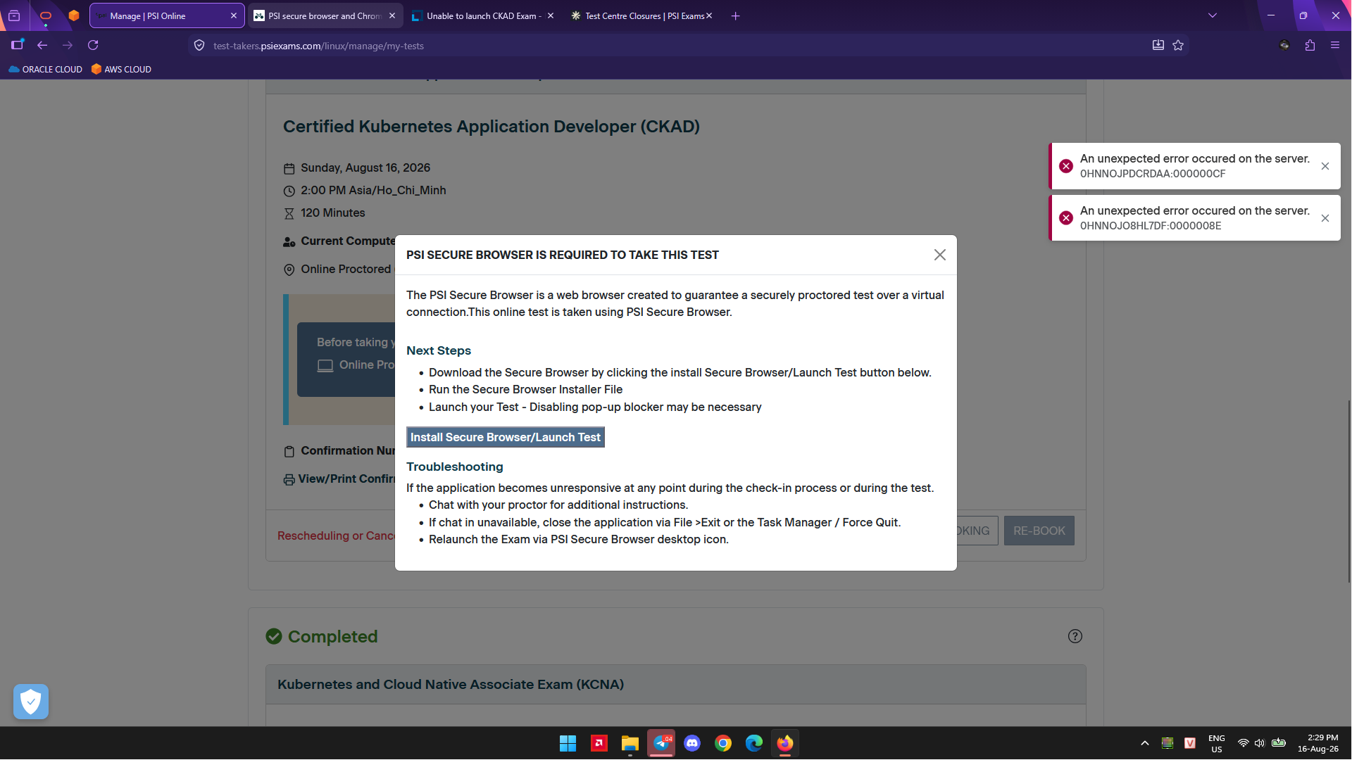Click the download-tray icon in the address bar
Image resolution: width=1352 pixels, height=760 pixels.
click(1158, 45)
